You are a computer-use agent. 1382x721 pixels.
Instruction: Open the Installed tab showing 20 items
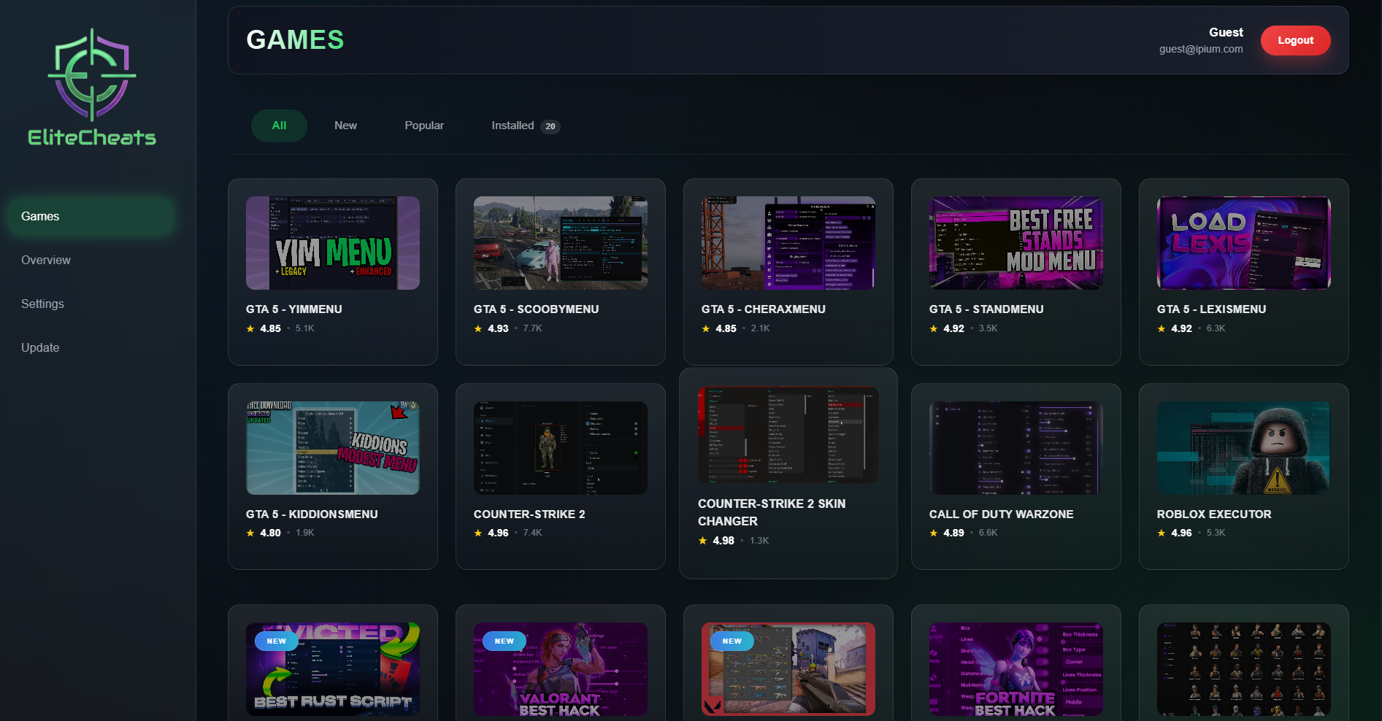coord(513,126)
